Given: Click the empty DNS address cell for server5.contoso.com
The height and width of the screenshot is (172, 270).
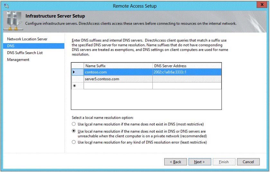Looking at the screenshot, I should point(187,79).
